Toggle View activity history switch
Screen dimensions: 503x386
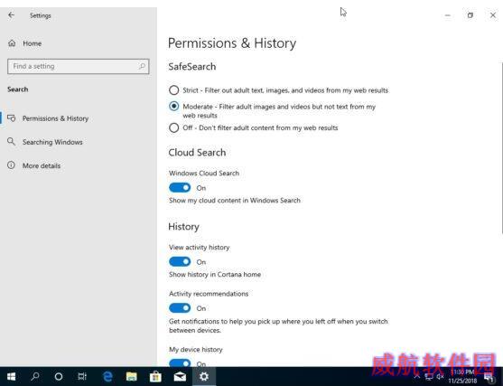(x=180, y=262)
